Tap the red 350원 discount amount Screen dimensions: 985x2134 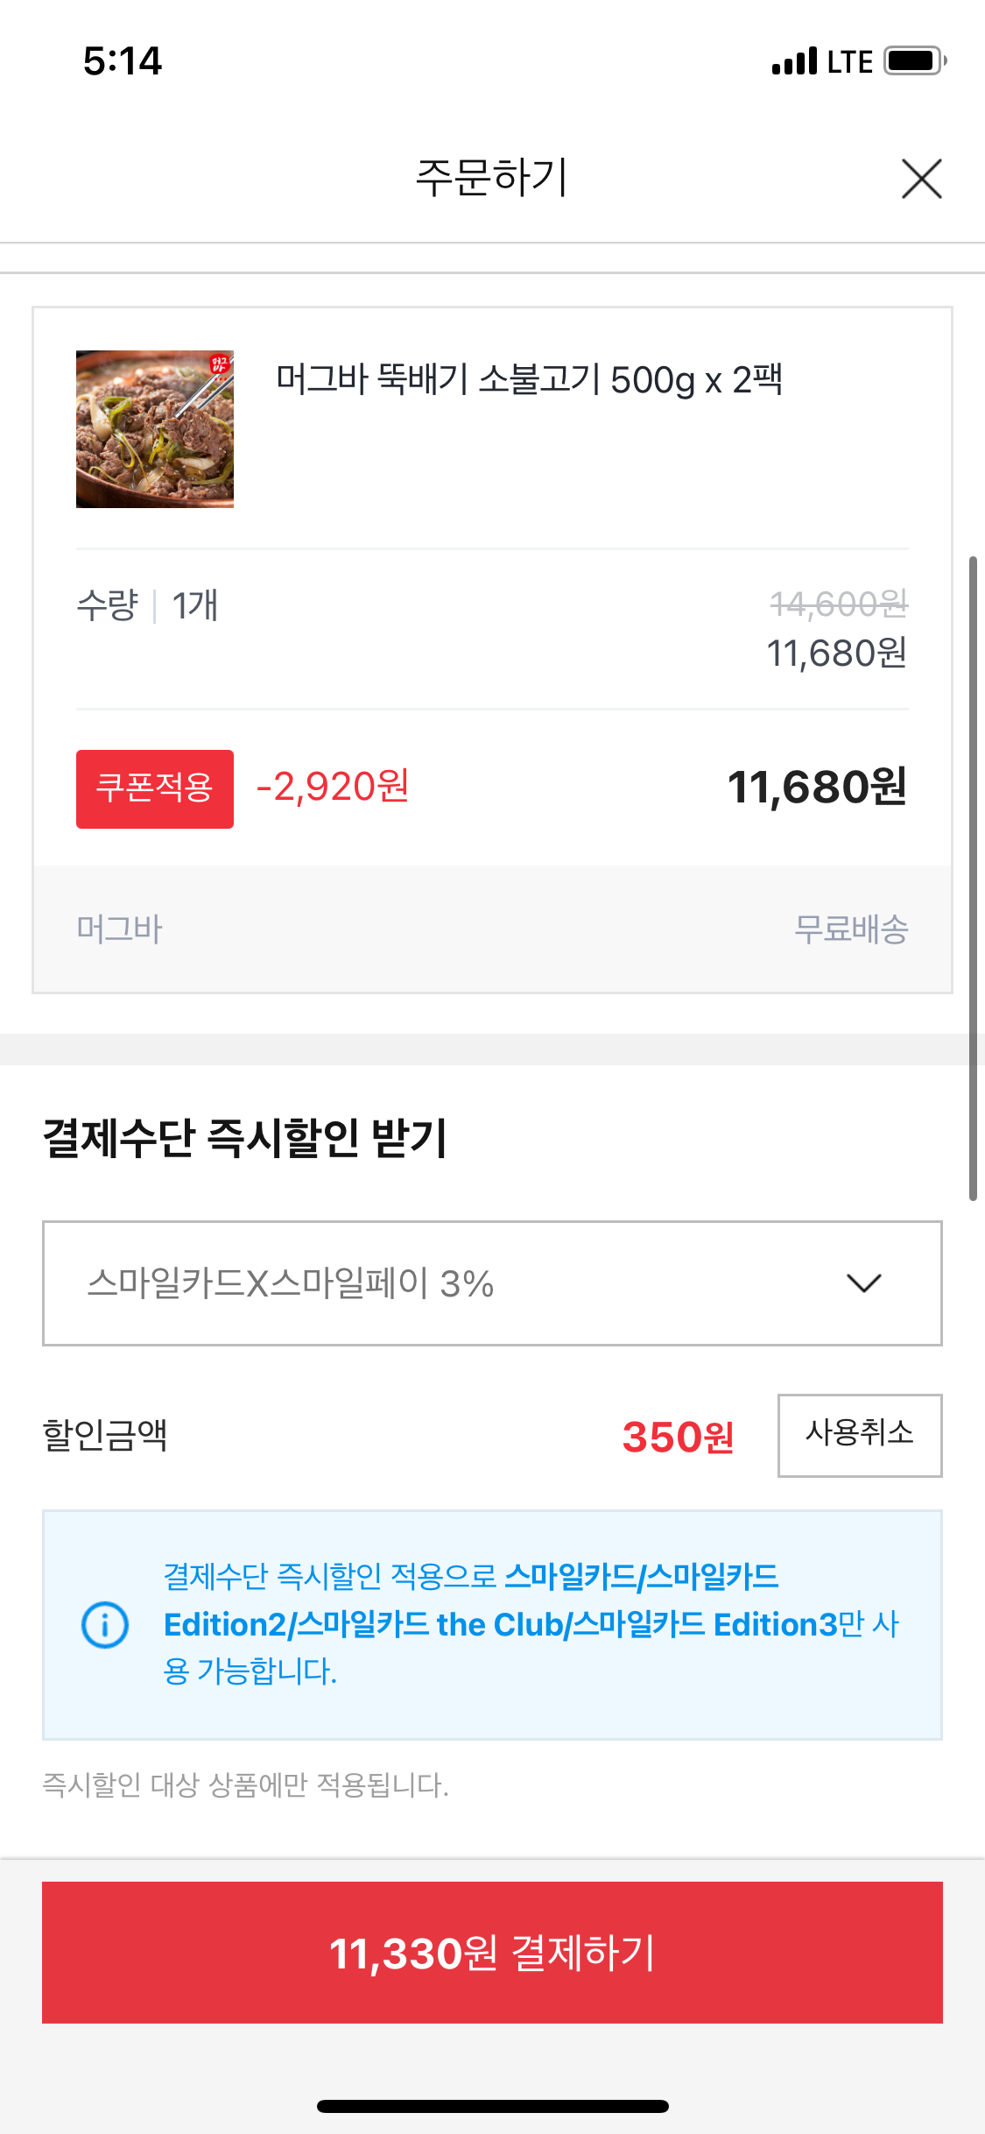point(678,1437)
